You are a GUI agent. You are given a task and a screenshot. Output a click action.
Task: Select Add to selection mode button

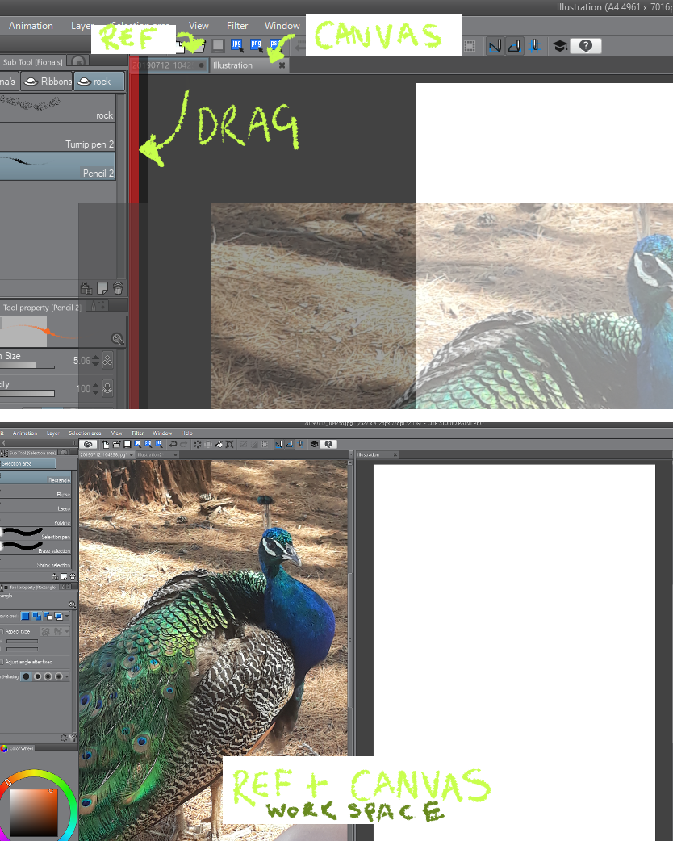click(36, 617)
